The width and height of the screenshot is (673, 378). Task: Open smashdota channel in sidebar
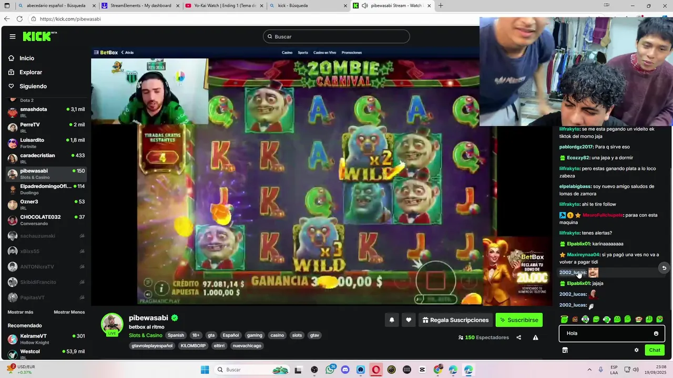[x=46, y=112]
